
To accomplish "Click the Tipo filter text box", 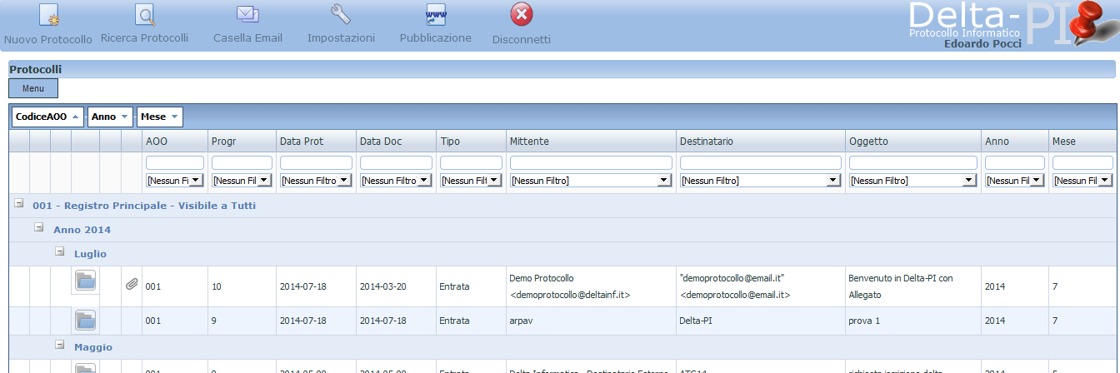I will [471, 162].
